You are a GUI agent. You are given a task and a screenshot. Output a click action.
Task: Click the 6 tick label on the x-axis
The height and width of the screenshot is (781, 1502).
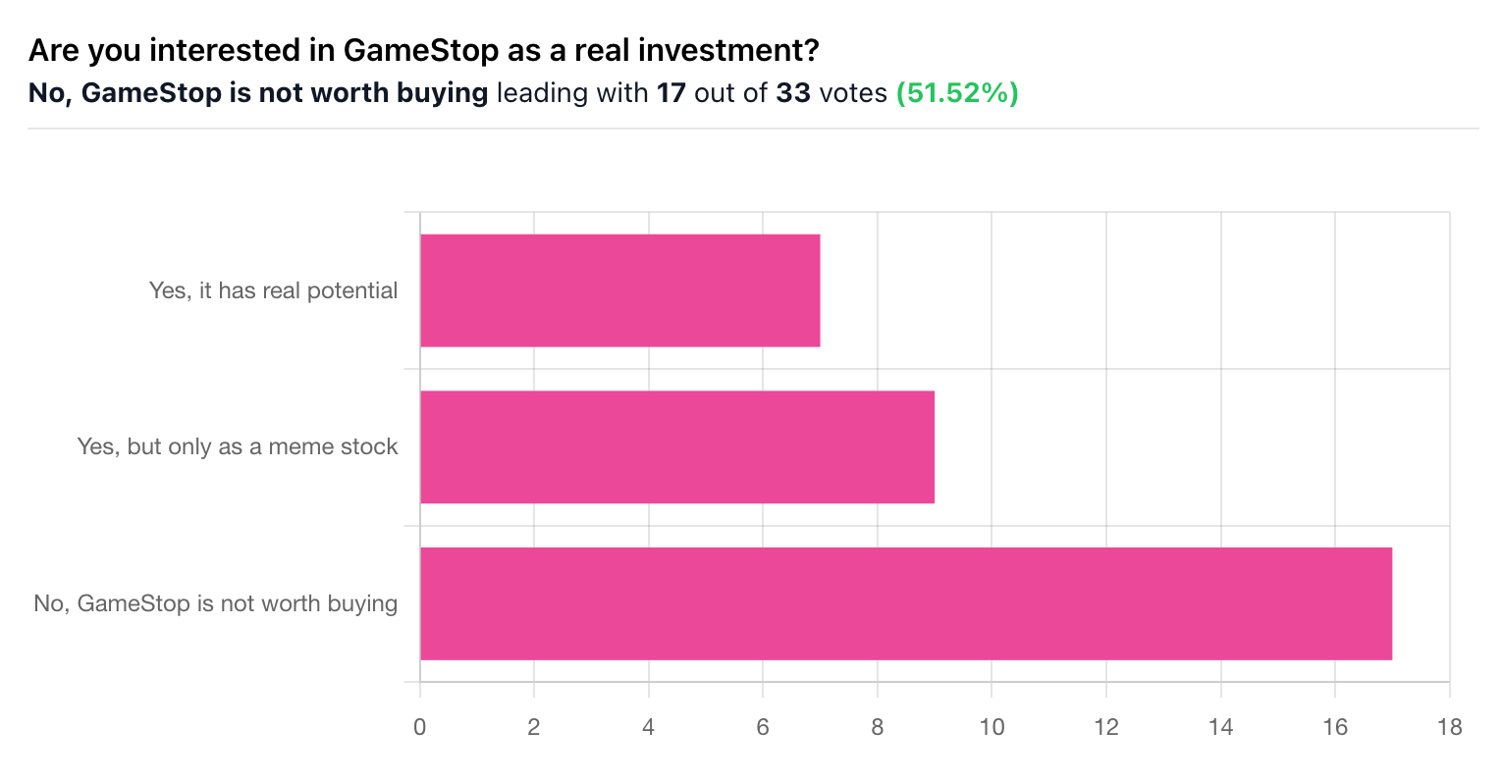(x=763, y=727)
